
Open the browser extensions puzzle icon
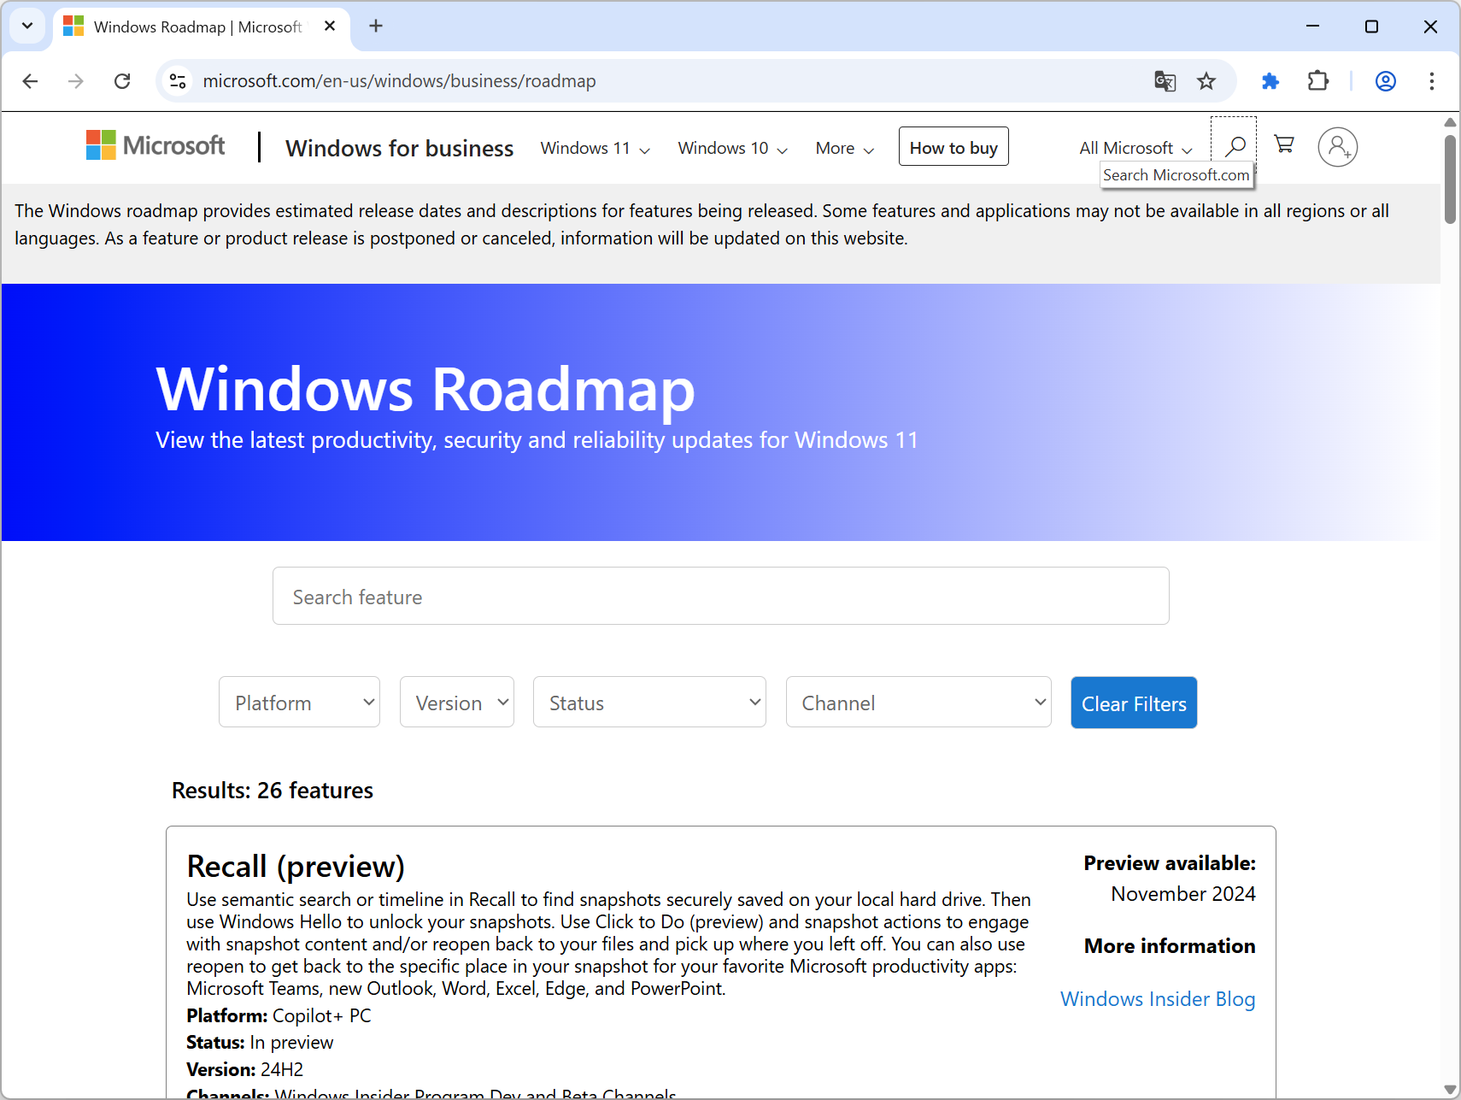(1270, 80)
